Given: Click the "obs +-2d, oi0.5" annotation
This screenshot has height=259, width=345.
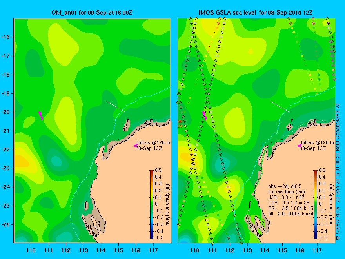Looking at the screenshot, I should [x=285, y=186].
